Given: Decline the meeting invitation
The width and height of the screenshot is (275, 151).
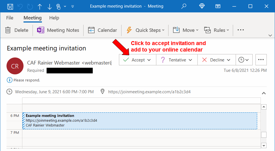Looking at the screenshot, I should coord(214,60).
